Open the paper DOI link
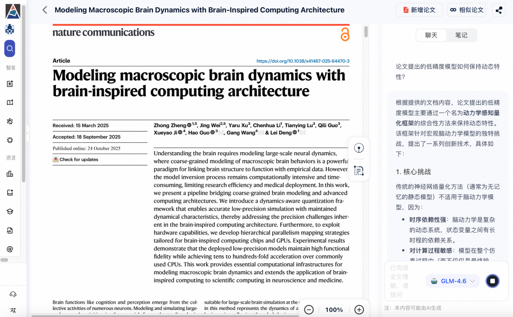This screenshot has height=317, width=513. [303, 61]
